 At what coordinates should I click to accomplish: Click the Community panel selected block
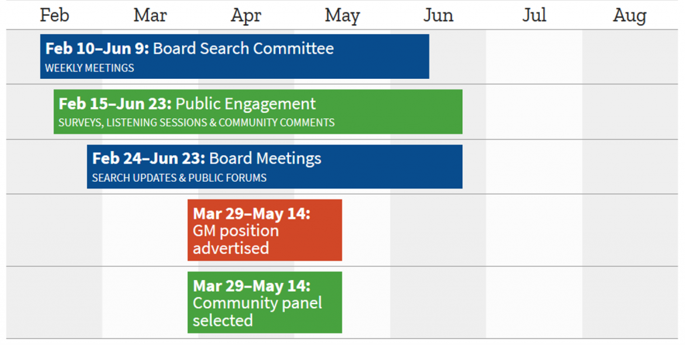pyautogui.click(x=265, y=302)
